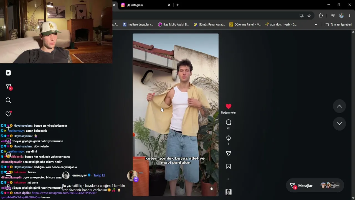355x200 pixels.
Task: Open Chrome media controls icon
Action: 333,16
